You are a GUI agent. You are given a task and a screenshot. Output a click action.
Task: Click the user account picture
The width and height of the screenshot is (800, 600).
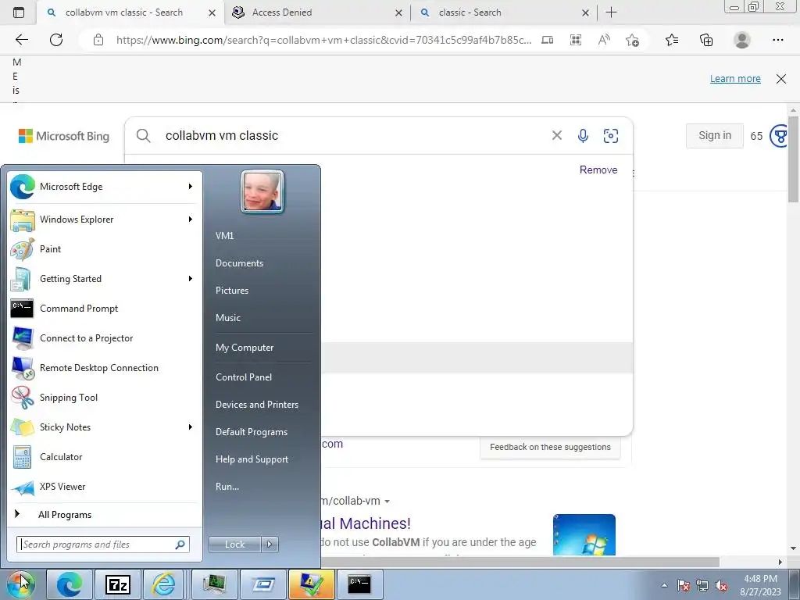click(262, 192)
